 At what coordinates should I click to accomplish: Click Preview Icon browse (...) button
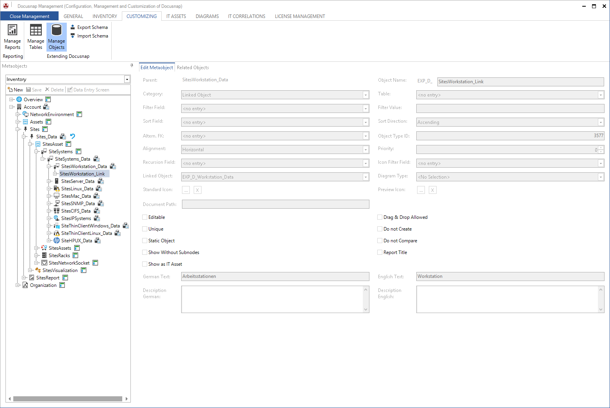pyautogui.click(x=421, y=190)
